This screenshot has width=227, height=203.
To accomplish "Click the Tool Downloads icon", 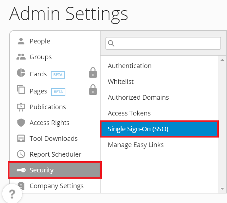I will 21,139.
